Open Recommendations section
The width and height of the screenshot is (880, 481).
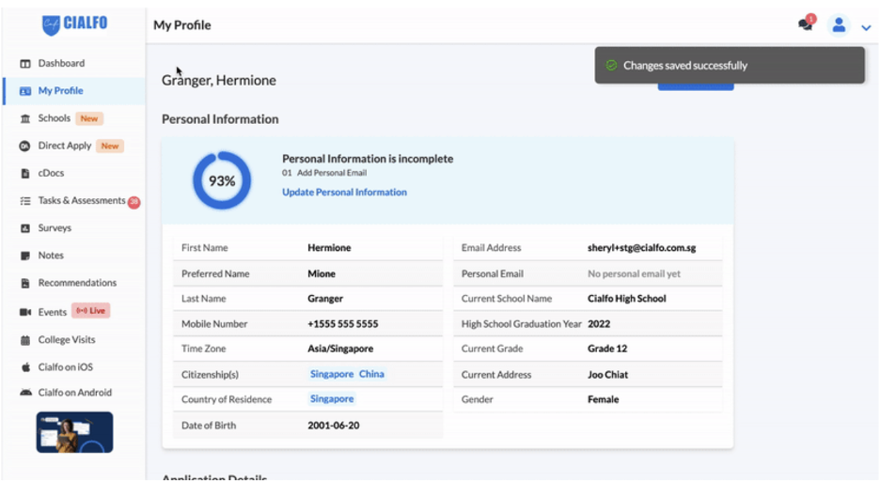tap(77, 283)
